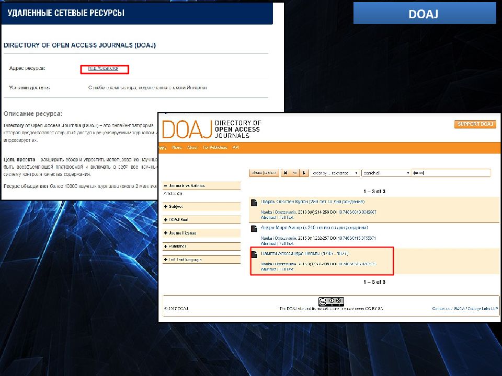
Task: Click the '© 2017 DOAJ' footer text
Action: [x=176, y=309]
